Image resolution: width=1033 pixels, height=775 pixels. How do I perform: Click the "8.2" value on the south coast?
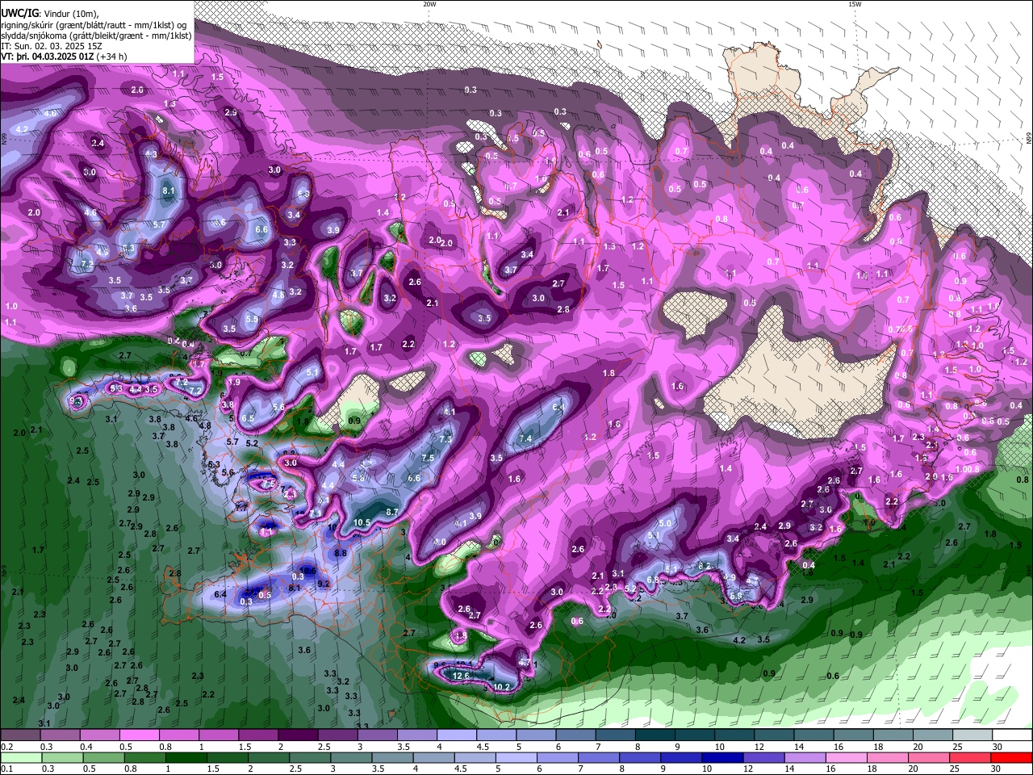click(705, 566)
